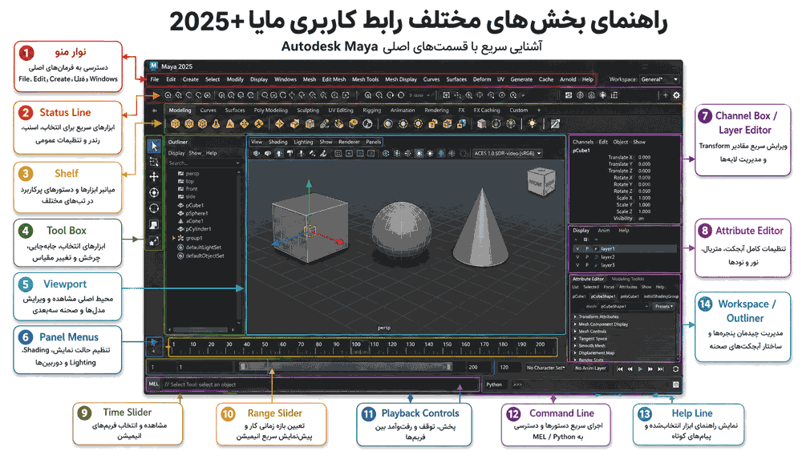This screenshot has height=451, width=802.
Task: Select the pCubeShape1 node tab
Action: click(x=604, y=296)
